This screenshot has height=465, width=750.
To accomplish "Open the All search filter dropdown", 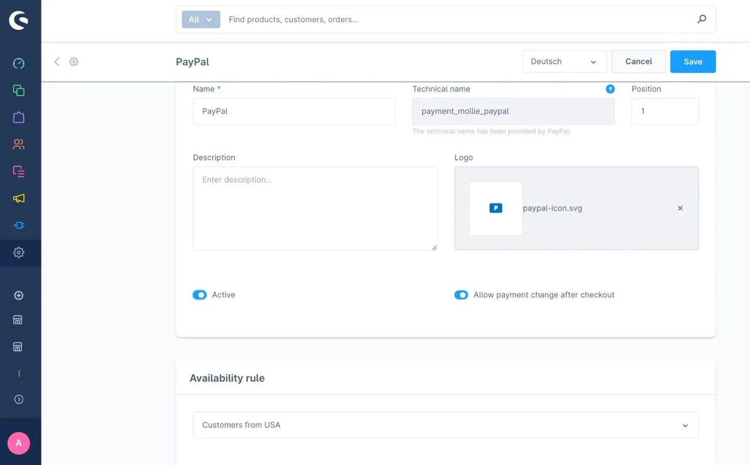I will pyautogui.click(x=201, y=19).
